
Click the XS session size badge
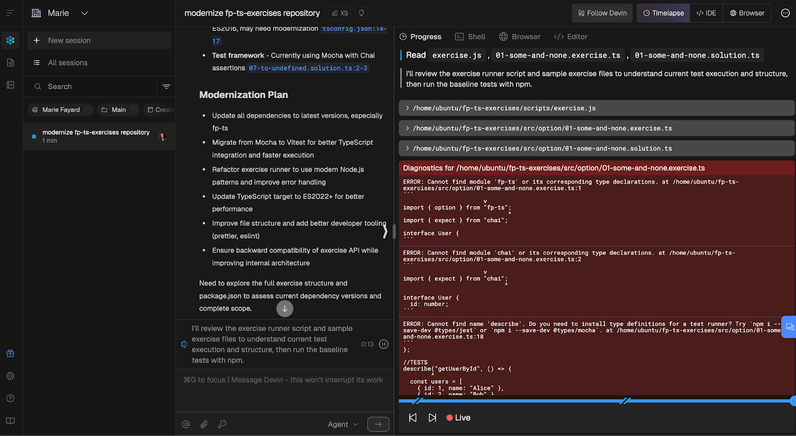coord(340,13)
